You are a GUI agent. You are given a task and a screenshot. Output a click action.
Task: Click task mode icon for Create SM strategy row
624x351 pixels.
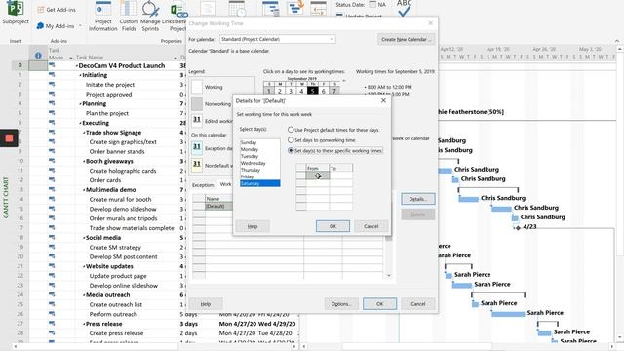52,247
